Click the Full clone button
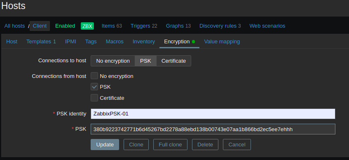Image resolution: width=349 pixels, height=160 pixels. tap(170, 145)
